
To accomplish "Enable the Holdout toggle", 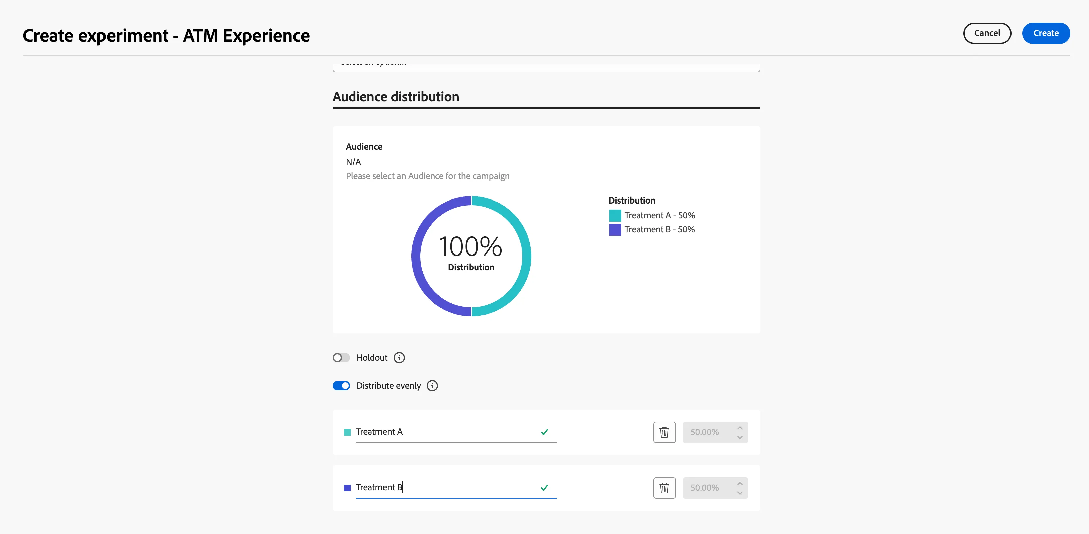I will (x=341, y=358).
